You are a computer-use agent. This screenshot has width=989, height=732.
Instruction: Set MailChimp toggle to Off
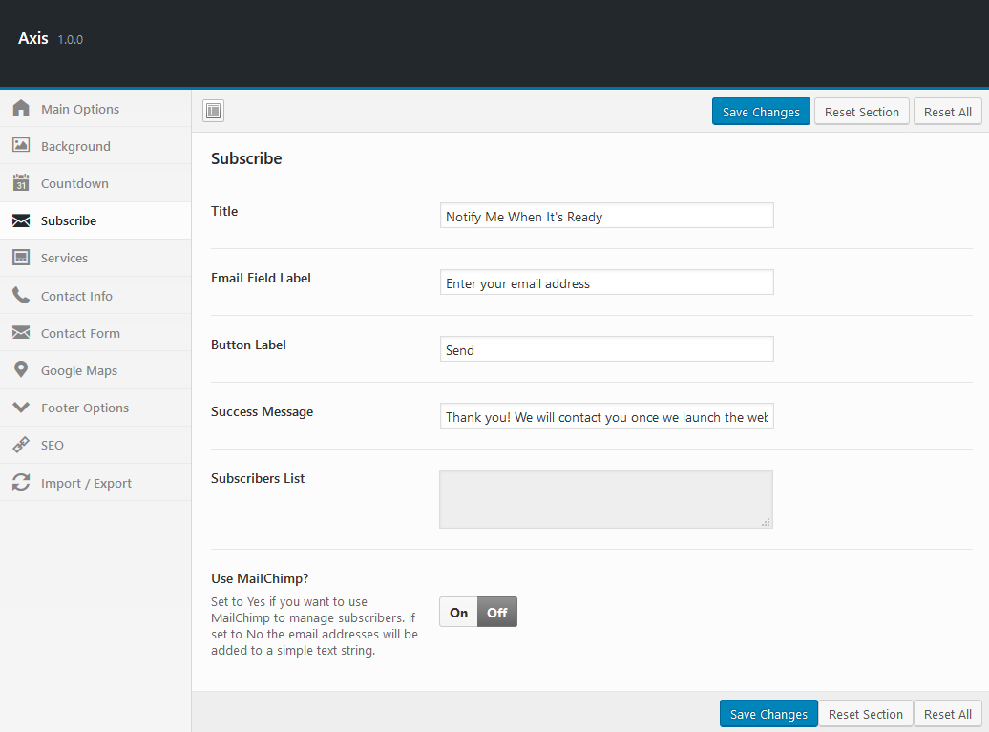click(497, 613)
